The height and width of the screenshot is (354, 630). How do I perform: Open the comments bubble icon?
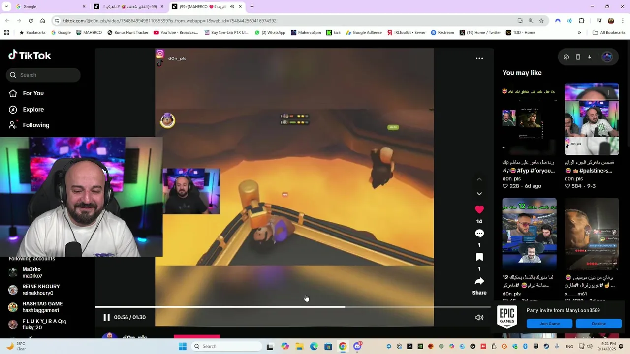click(x=479, y=234)
